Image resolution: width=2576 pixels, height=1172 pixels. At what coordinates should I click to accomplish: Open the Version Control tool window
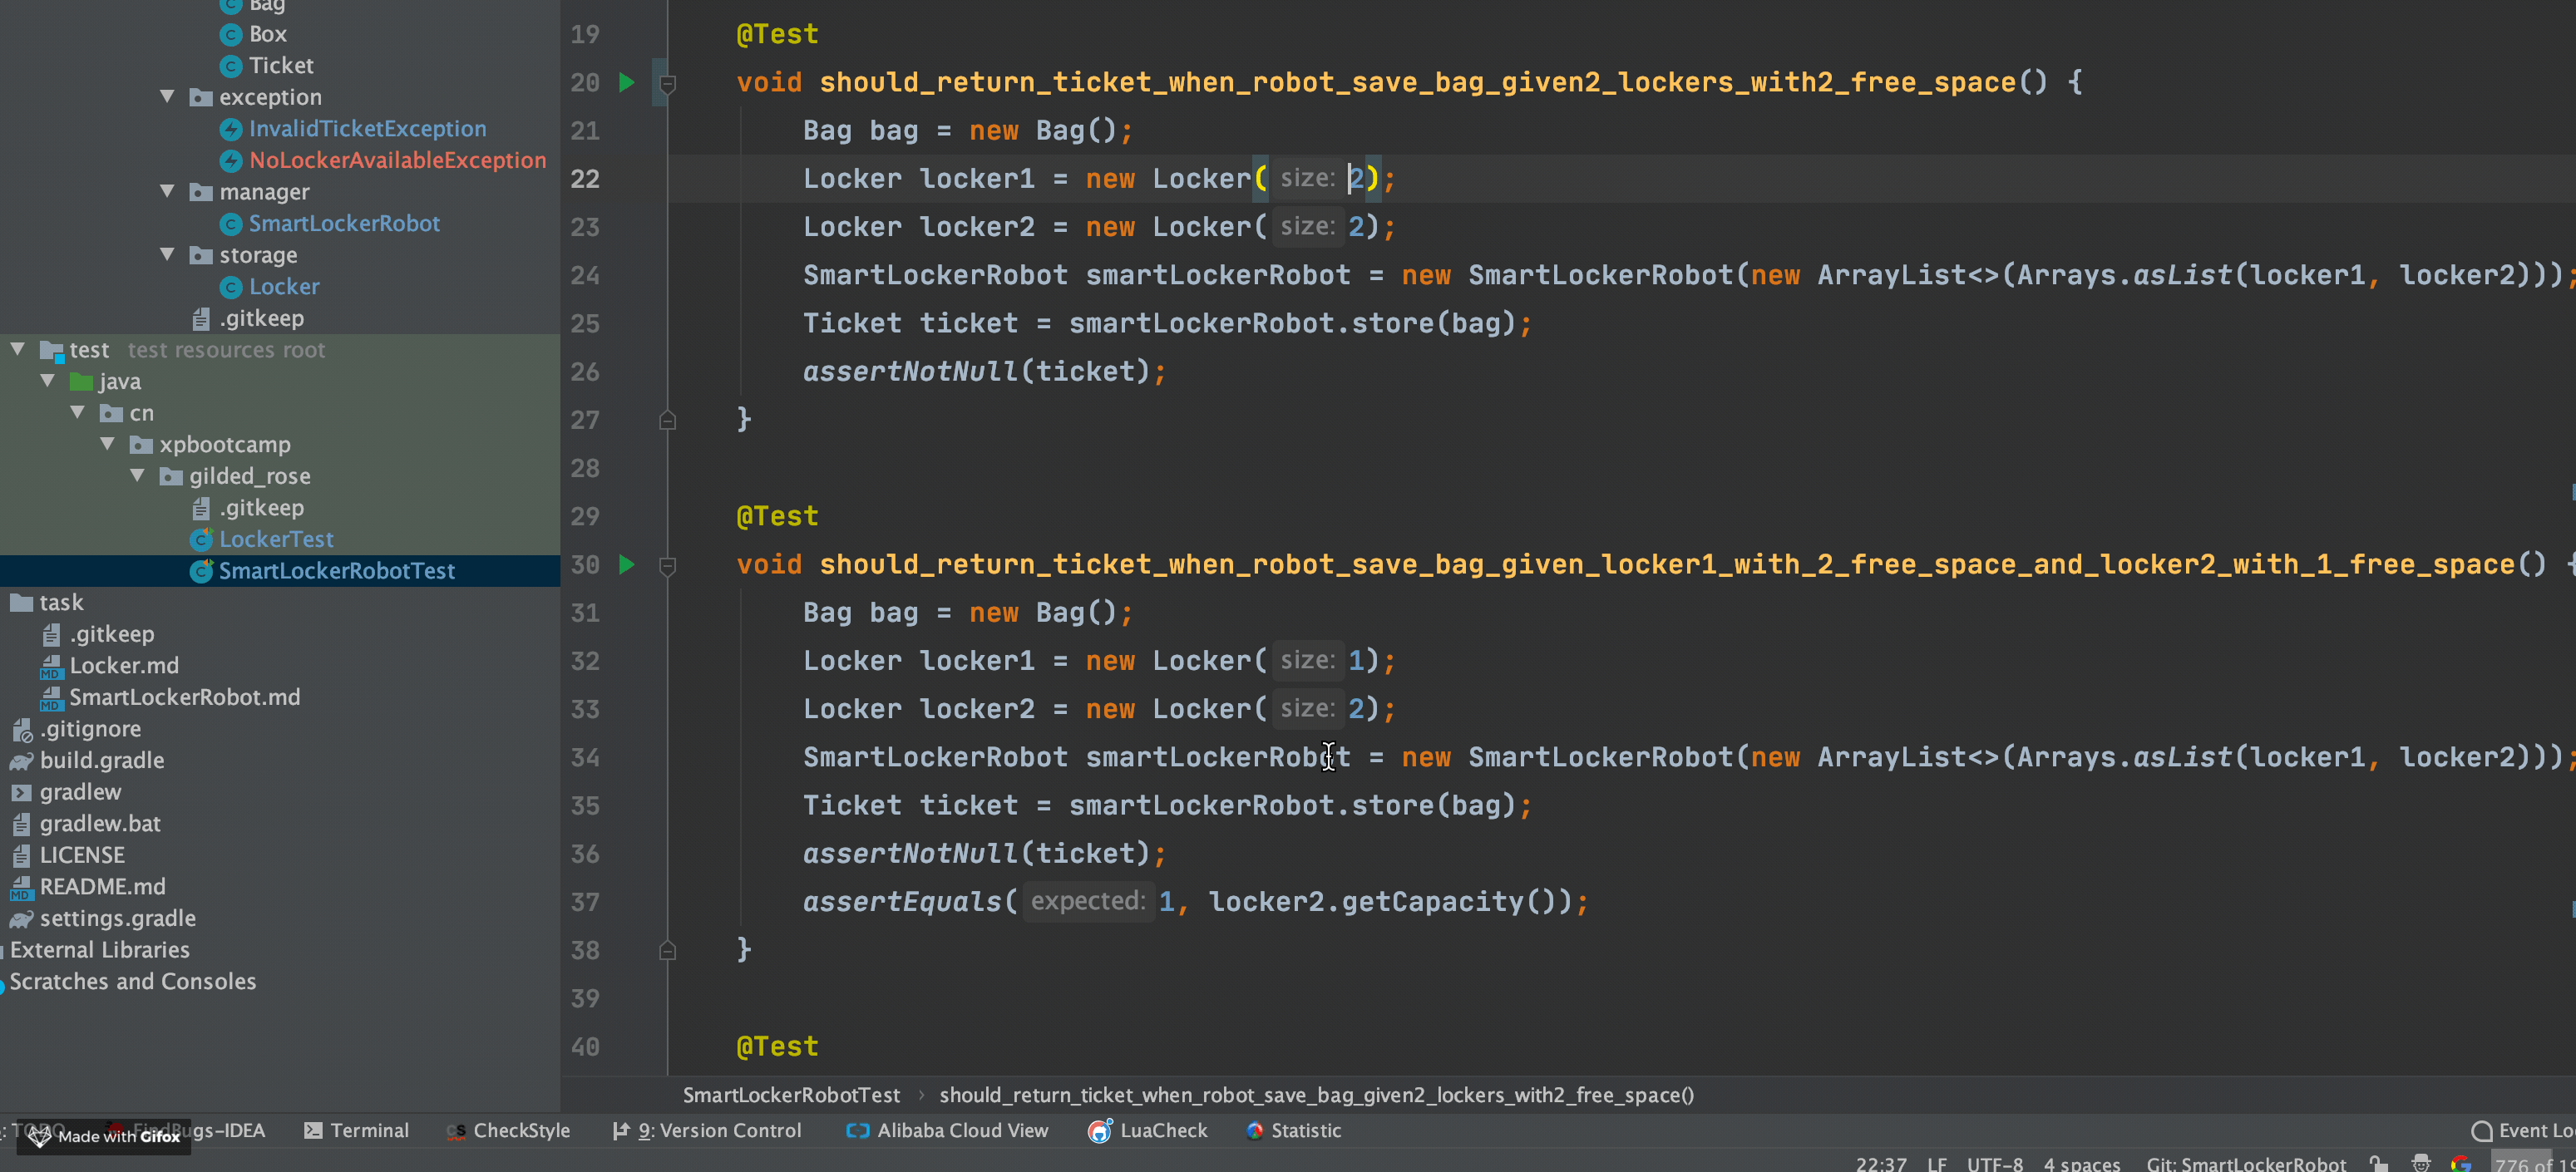(x=707, y=1130)
